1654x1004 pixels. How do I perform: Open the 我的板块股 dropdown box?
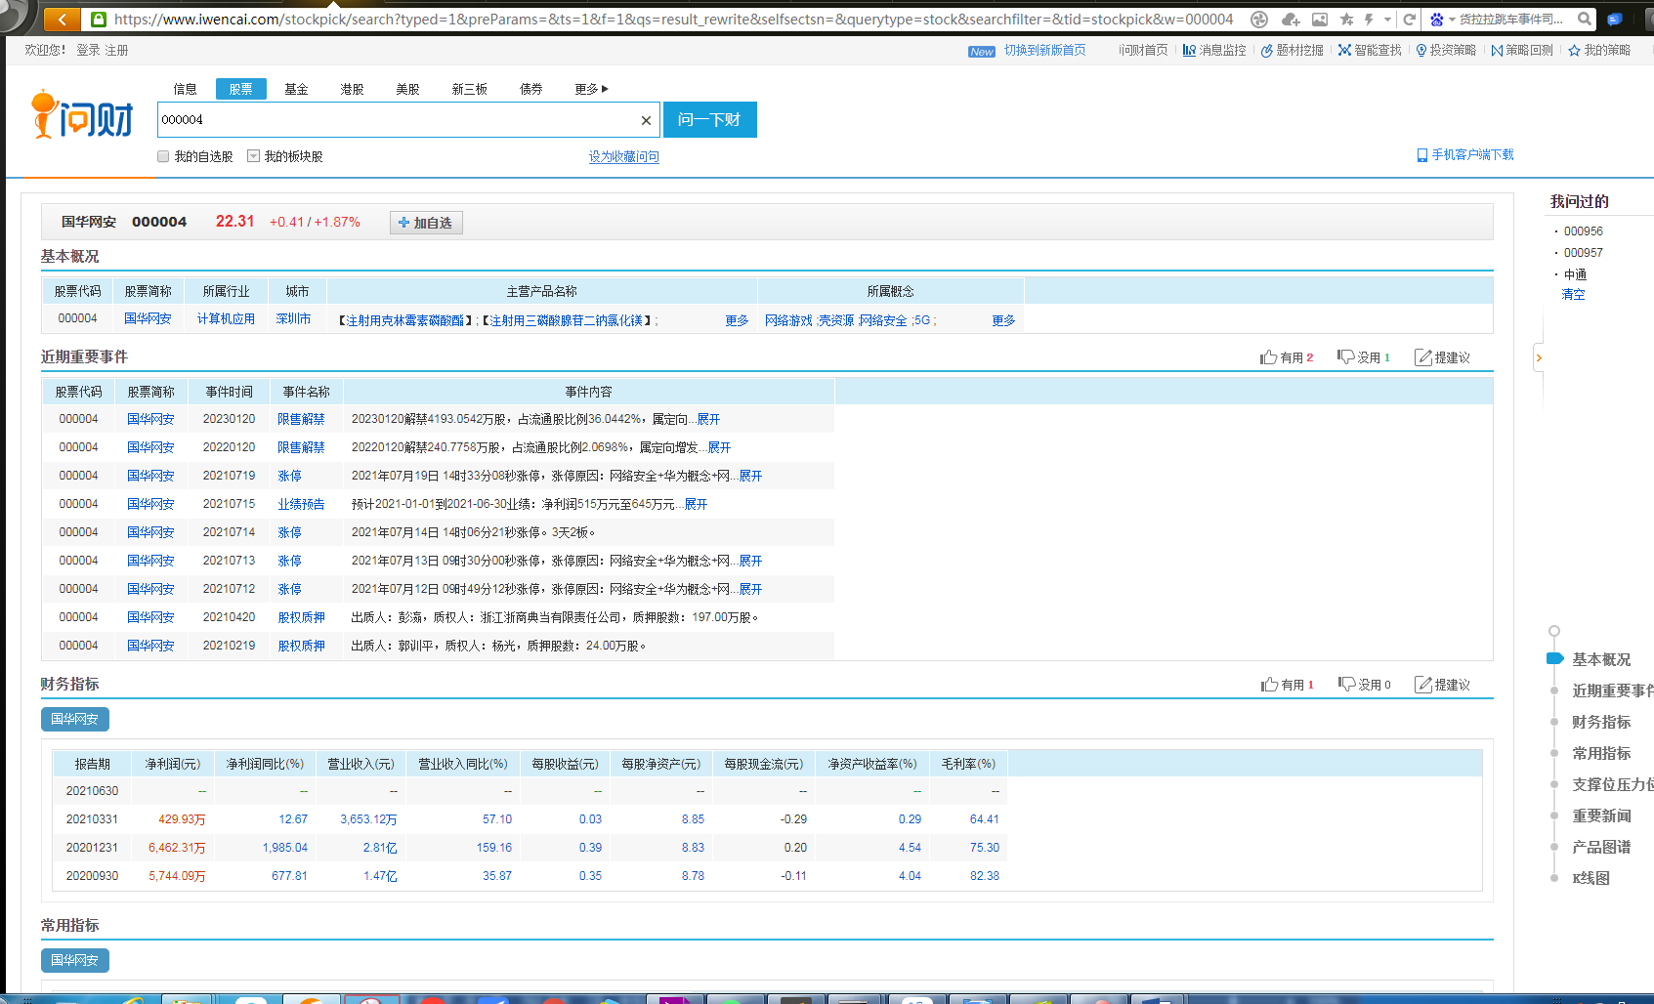[x=253, y=156]
